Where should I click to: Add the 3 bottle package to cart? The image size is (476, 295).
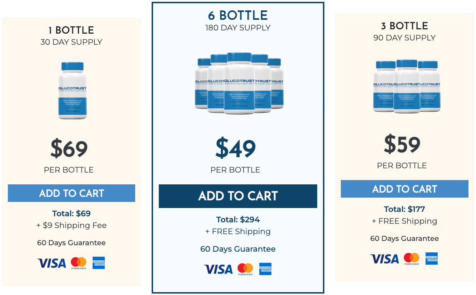click(x=404, y=189)
